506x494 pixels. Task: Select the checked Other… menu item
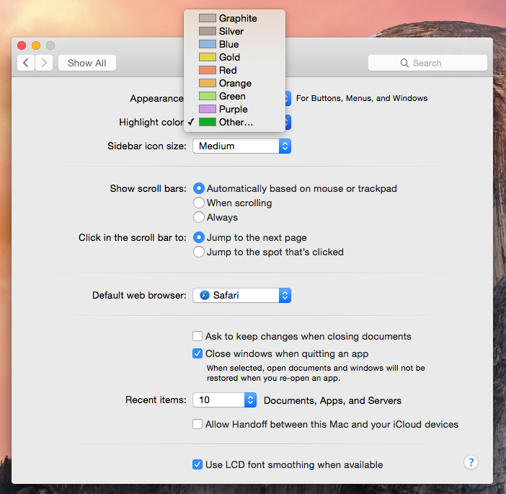point(234,122)
